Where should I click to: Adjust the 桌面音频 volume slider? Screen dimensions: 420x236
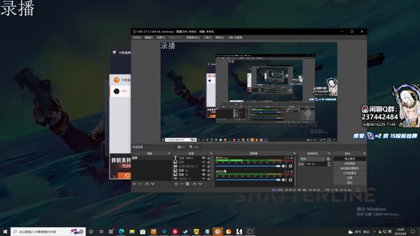pyautogui.click(x=248, y=180)
